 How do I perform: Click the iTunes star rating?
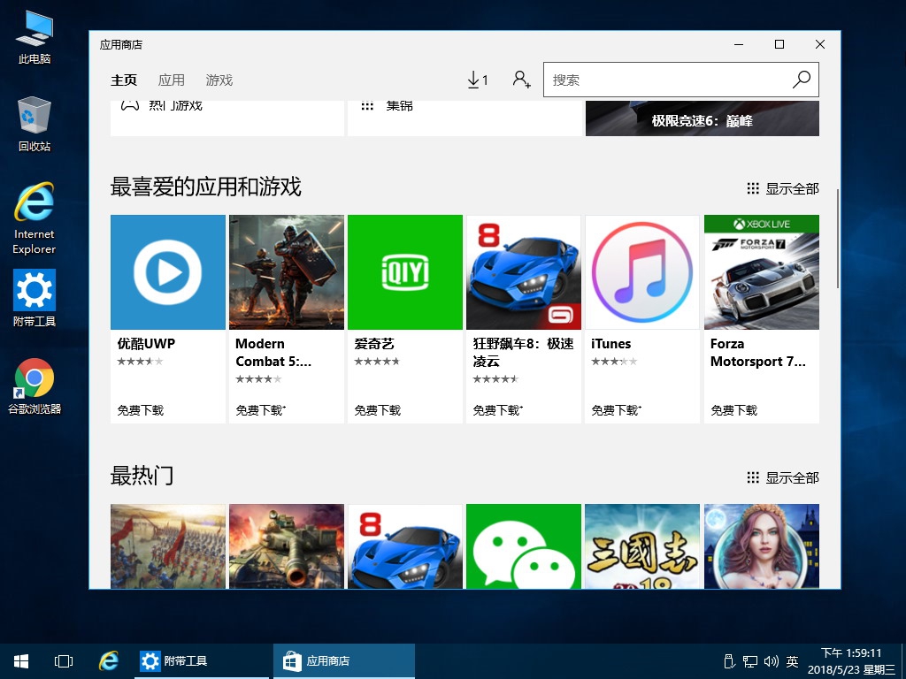pyautogui.click(x=614, y=362)
